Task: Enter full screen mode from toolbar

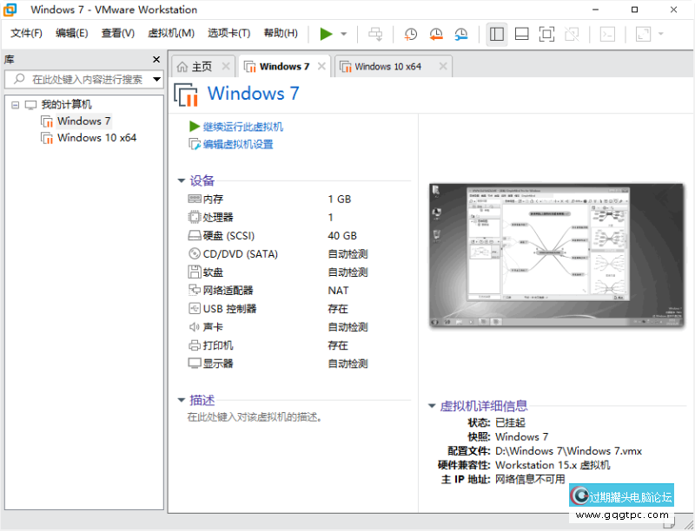Action: 546,34
